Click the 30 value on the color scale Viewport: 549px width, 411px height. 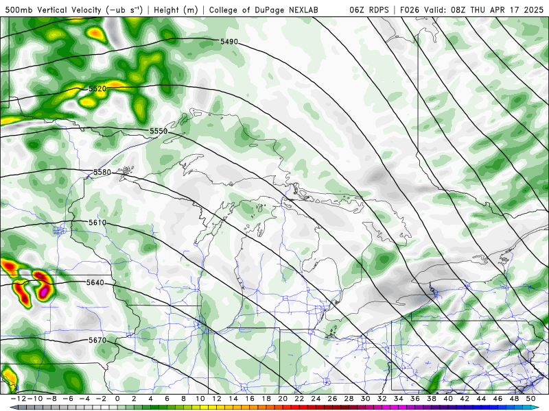tap(366, 399)
